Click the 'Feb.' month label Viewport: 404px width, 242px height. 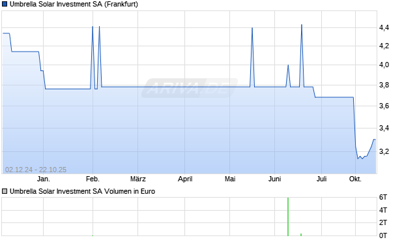point(93,179)
